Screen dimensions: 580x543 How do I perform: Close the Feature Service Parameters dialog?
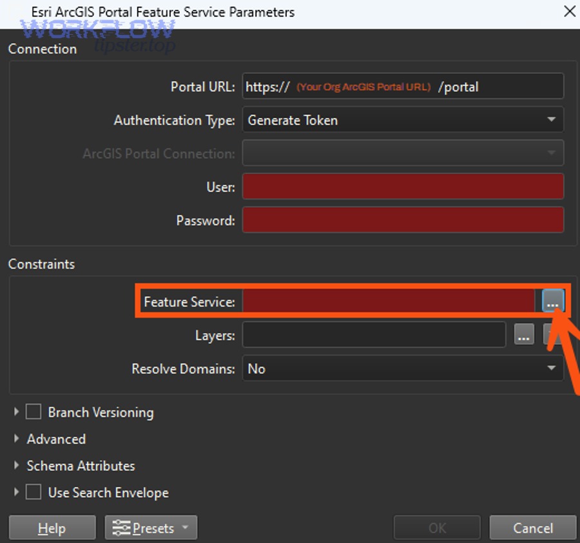(570, 11)
